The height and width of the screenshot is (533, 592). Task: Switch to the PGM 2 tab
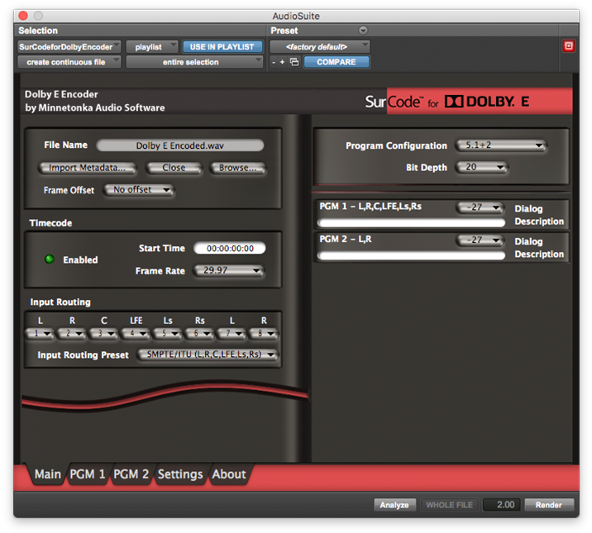tap(131, 474)
